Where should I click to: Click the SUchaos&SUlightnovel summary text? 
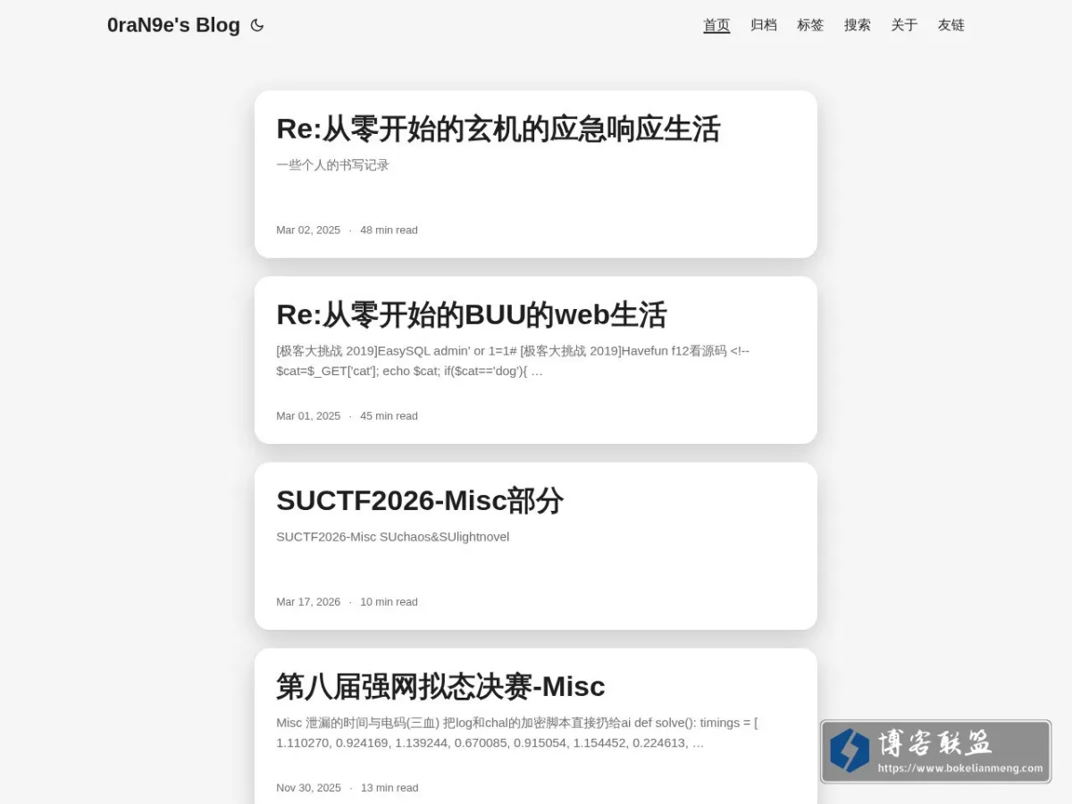[x=392, y=537]
